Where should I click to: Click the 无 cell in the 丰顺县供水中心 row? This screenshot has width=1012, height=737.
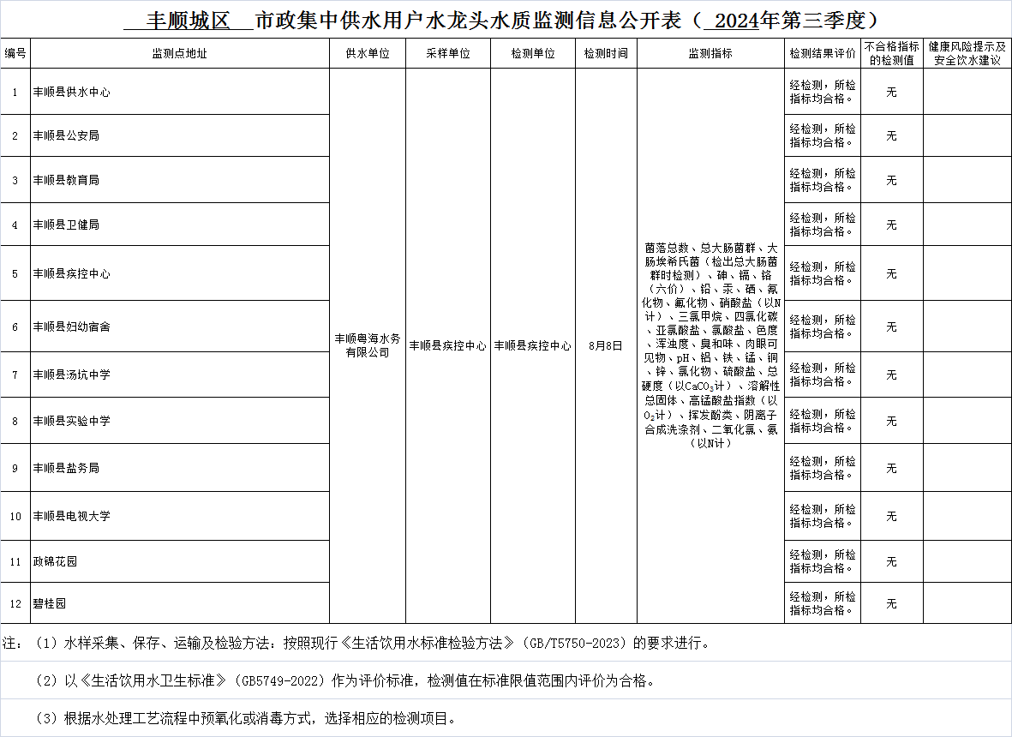click(892, 93)
